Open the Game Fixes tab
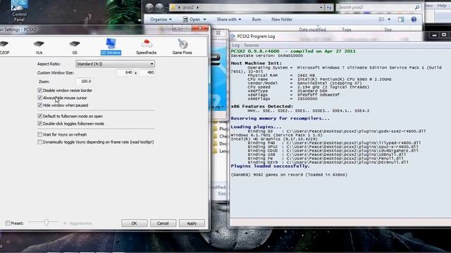 click(x=182, y=47)
